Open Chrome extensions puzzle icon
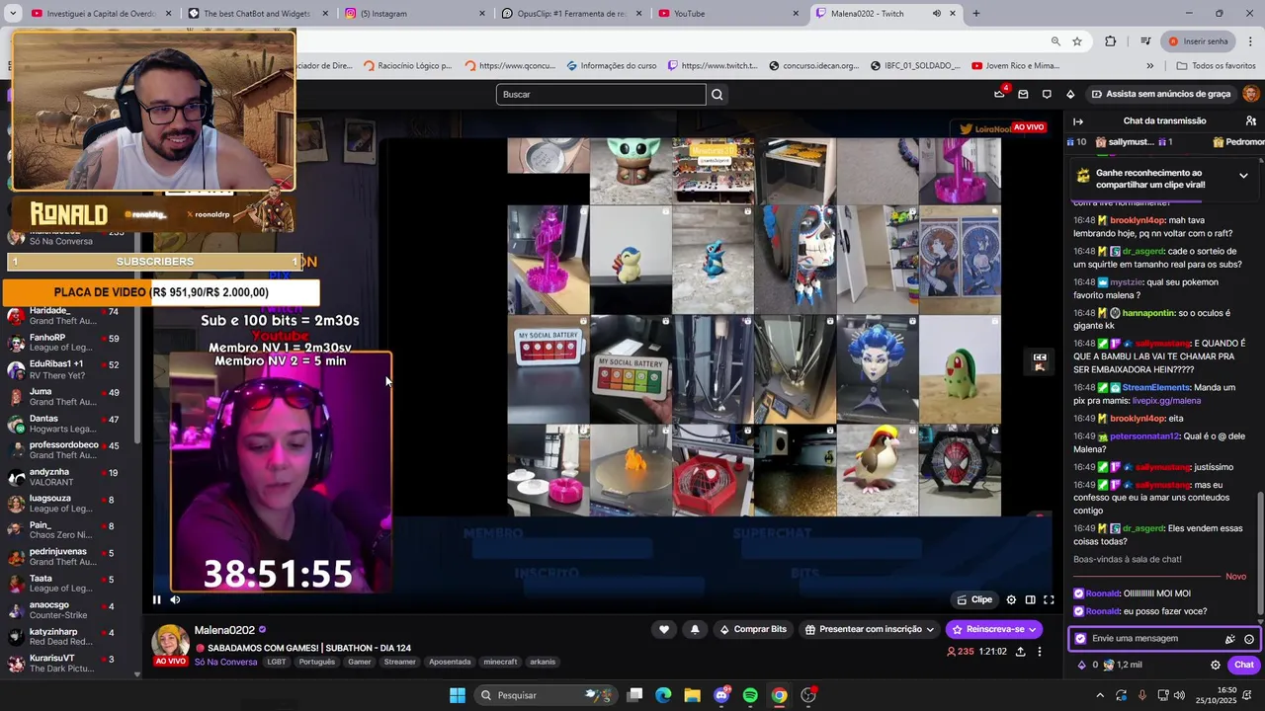The width and height of the screenshot is (1265, 711). click(1111, 41)
